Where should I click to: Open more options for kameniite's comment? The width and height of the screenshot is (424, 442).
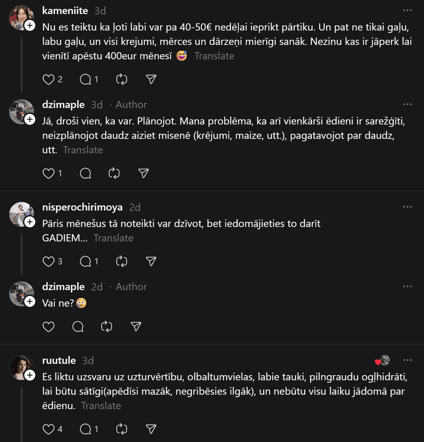pos(407,11)
